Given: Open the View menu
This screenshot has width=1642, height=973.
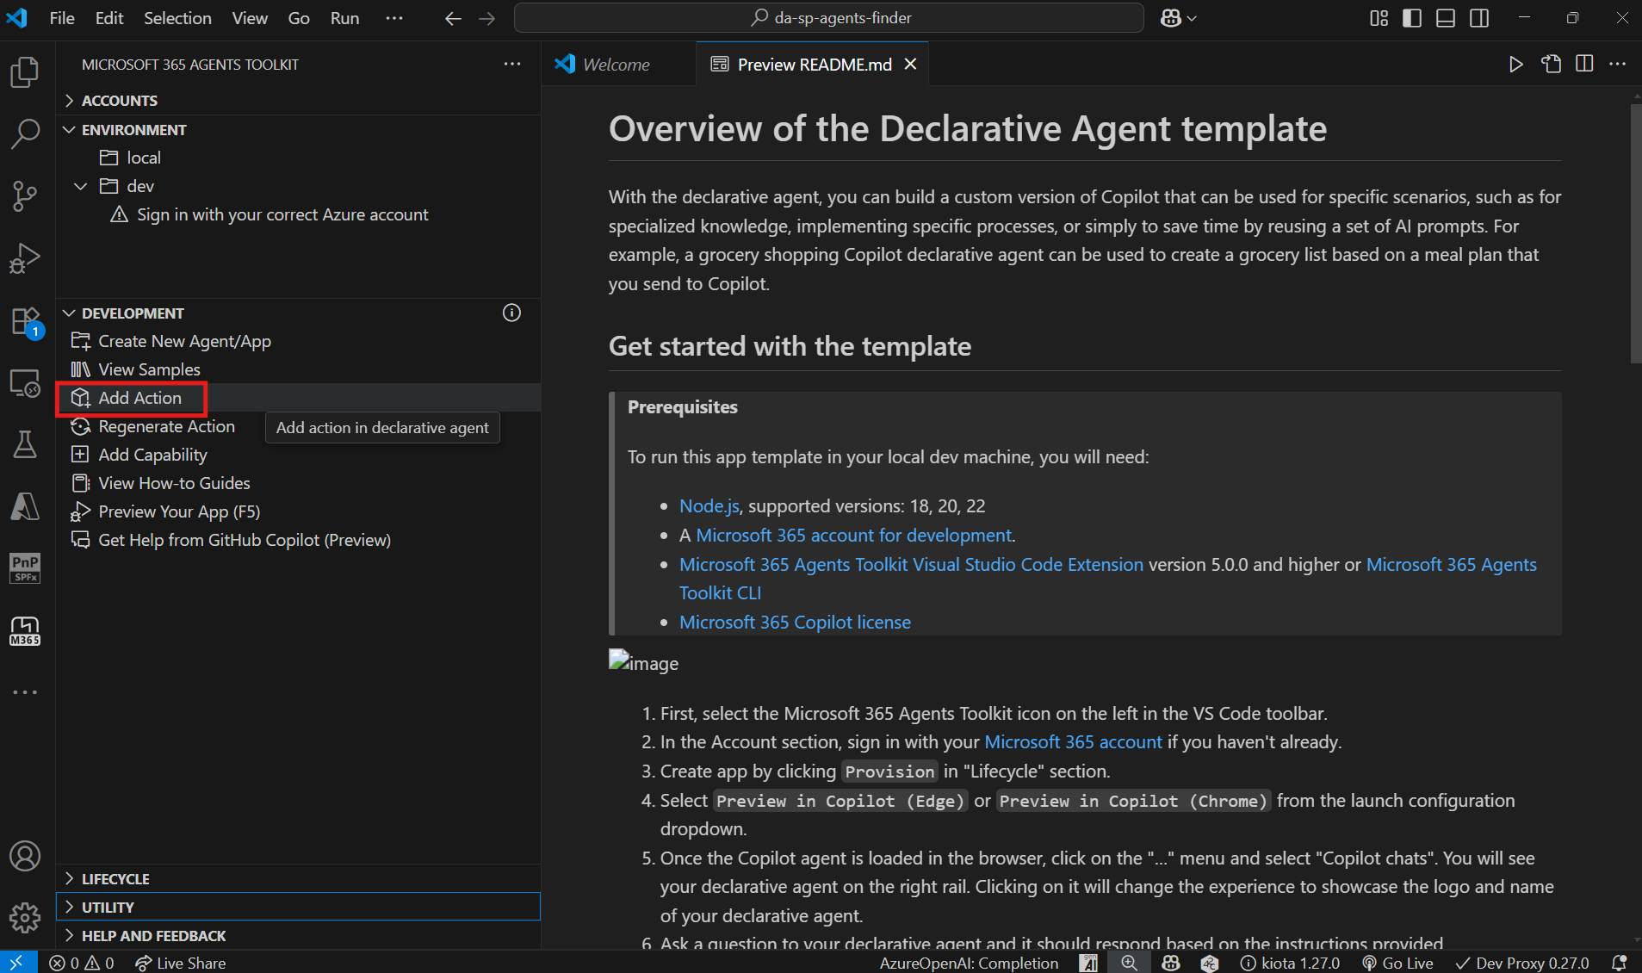Looking at the screenshot, I should click(x=250, y=18).
